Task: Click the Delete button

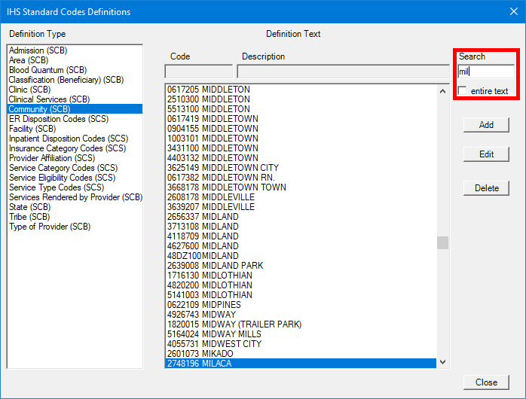Action: tap(486, 188)
